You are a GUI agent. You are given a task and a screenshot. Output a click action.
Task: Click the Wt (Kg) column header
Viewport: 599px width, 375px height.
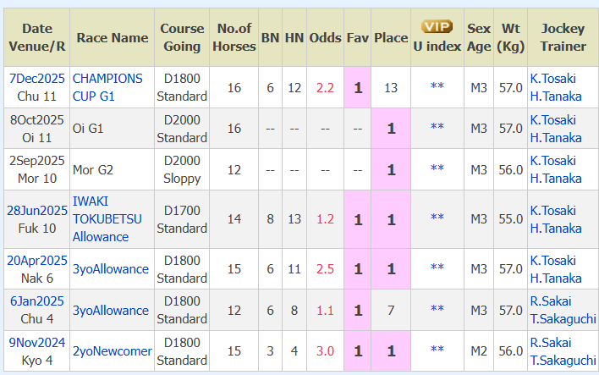click(x=511, y=37)
